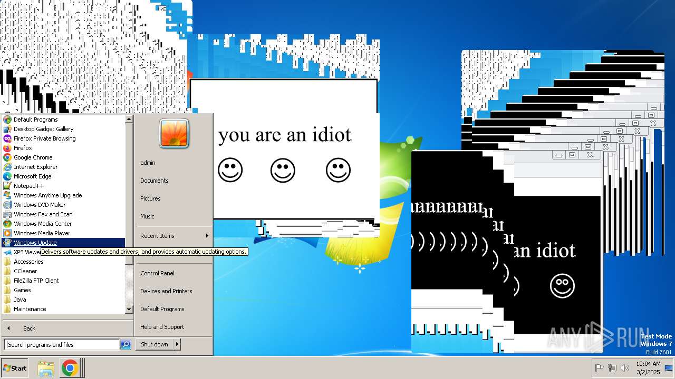Viewport: 675px width, 379px height.
Task: Click the taskbar clock showing 10:04 AM
Action: click(648, 368)
